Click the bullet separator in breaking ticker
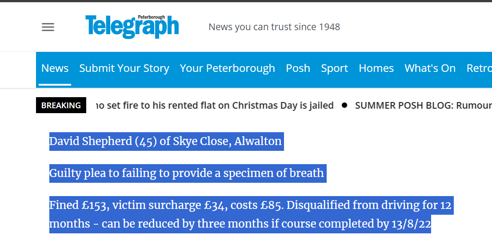 344,106
